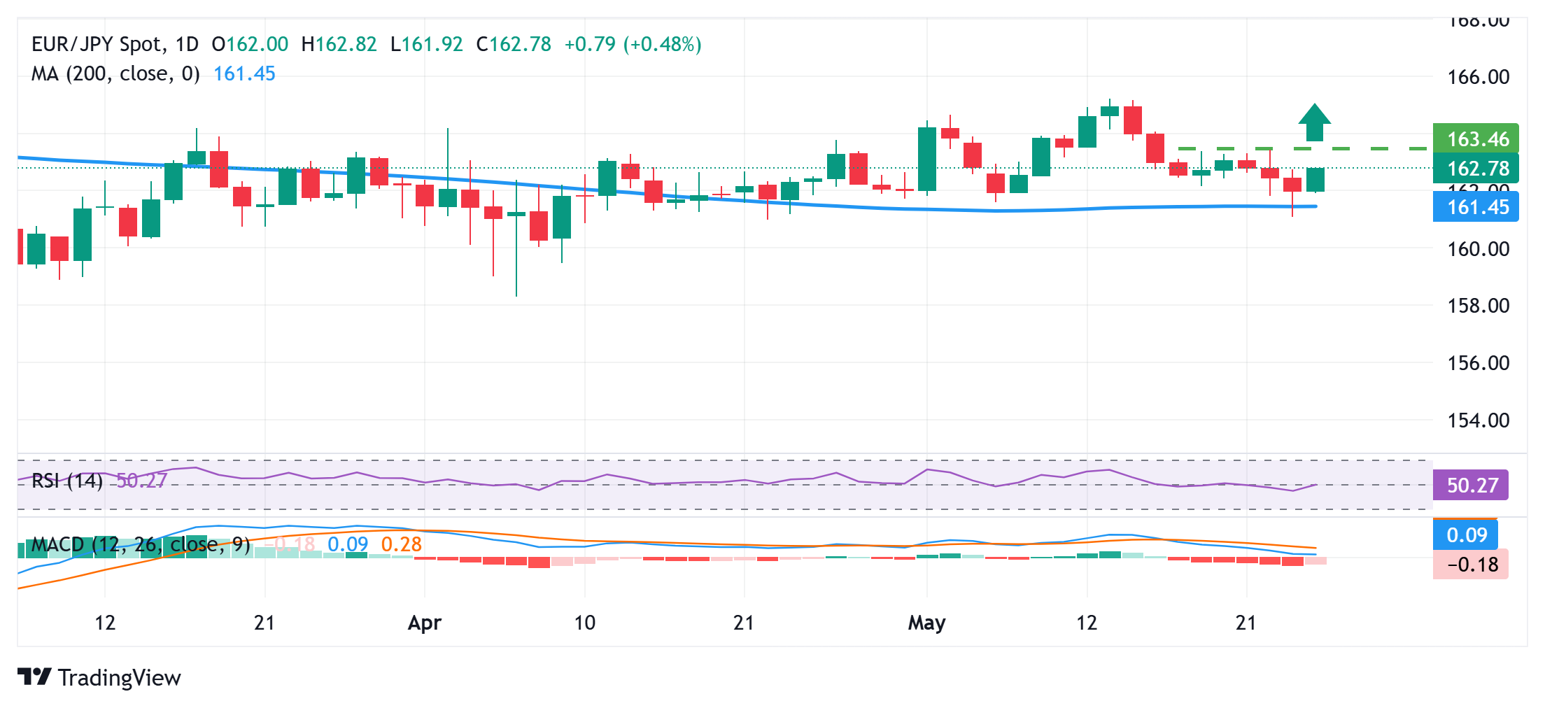Click the 10 date label on time axis
The height and width of the screenshot is (708, 1545).
coord(584,623)
